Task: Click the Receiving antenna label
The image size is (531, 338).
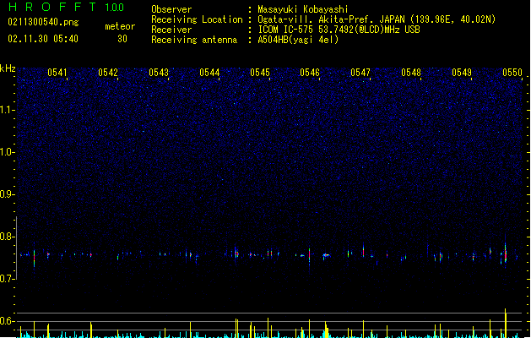Action: [194, 40]
